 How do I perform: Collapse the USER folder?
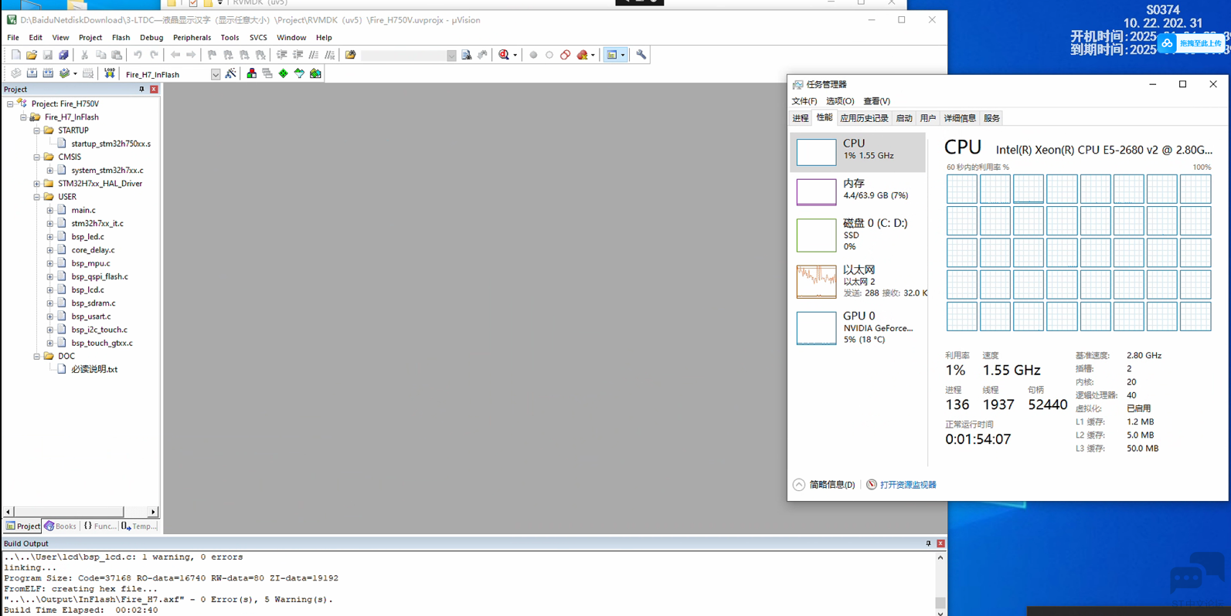[36, 197]
